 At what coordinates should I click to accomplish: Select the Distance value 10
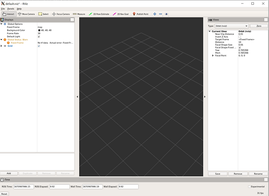240,42
